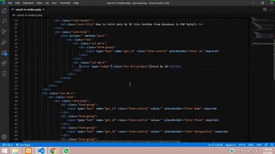
Task: Click the help icon in system tray
Action: pos(232,151)
